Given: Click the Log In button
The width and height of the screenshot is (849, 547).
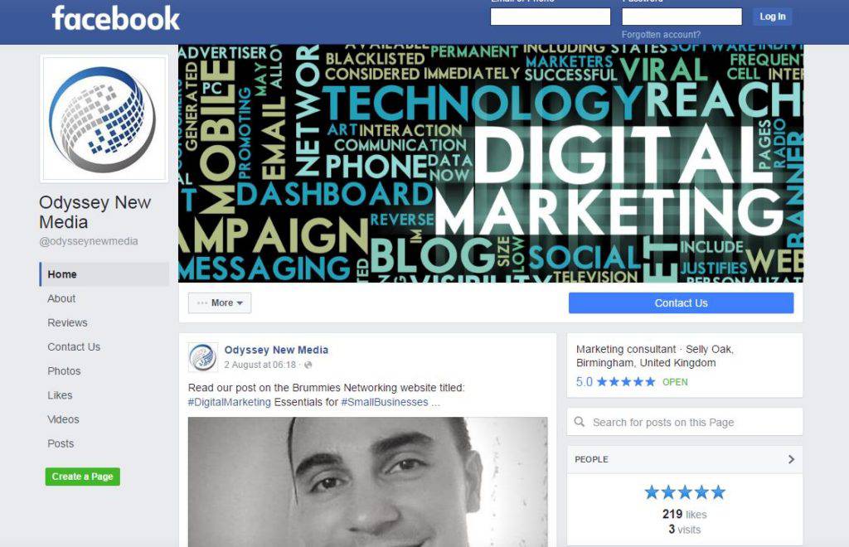Looking at the screenshot, I should 772,17.
